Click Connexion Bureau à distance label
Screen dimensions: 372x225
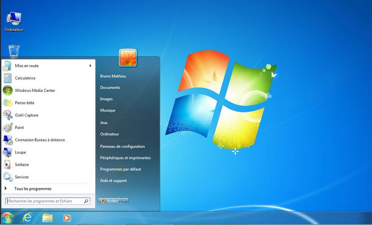[x=40, y=140]
